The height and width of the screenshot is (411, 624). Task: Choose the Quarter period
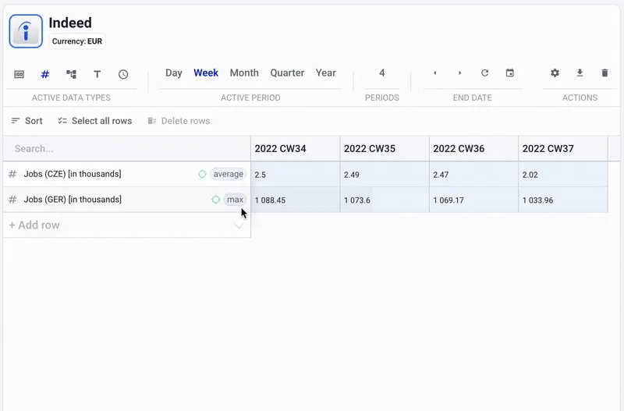point(287,73)
